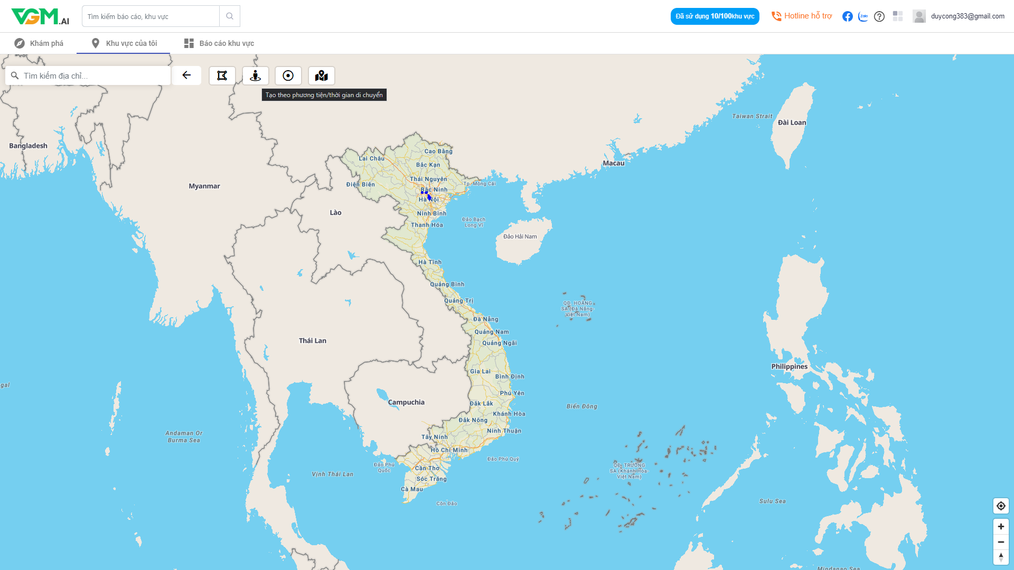This screenshot has height=570, width=1014.
Task: Click the locate my position icon
Action: 1001,506
